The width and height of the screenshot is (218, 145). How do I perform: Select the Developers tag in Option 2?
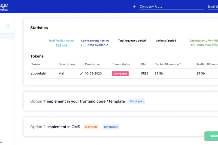click(x=111, y=127)
